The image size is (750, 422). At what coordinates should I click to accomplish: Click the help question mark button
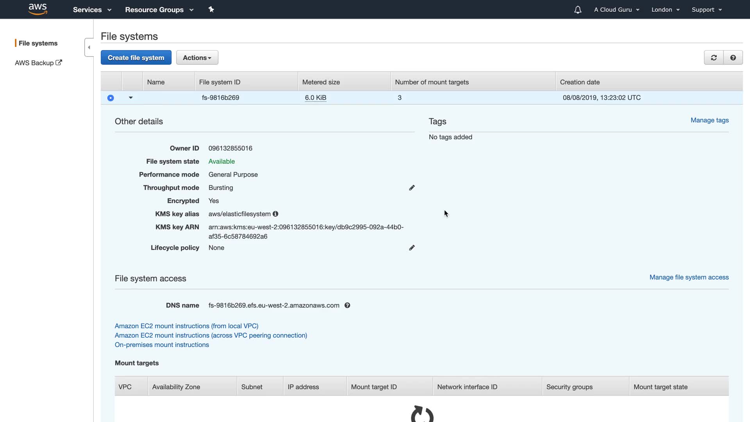[x=733, y=58]
